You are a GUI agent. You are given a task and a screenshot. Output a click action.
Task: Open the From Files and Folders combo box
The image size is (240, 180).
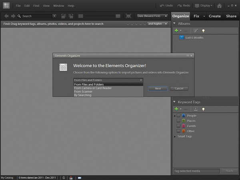click(108, 80)
